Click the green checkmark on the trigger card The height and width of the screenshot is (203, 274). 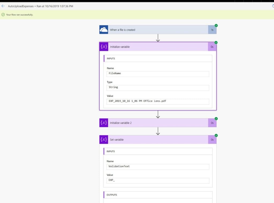(x=216, y=25)
